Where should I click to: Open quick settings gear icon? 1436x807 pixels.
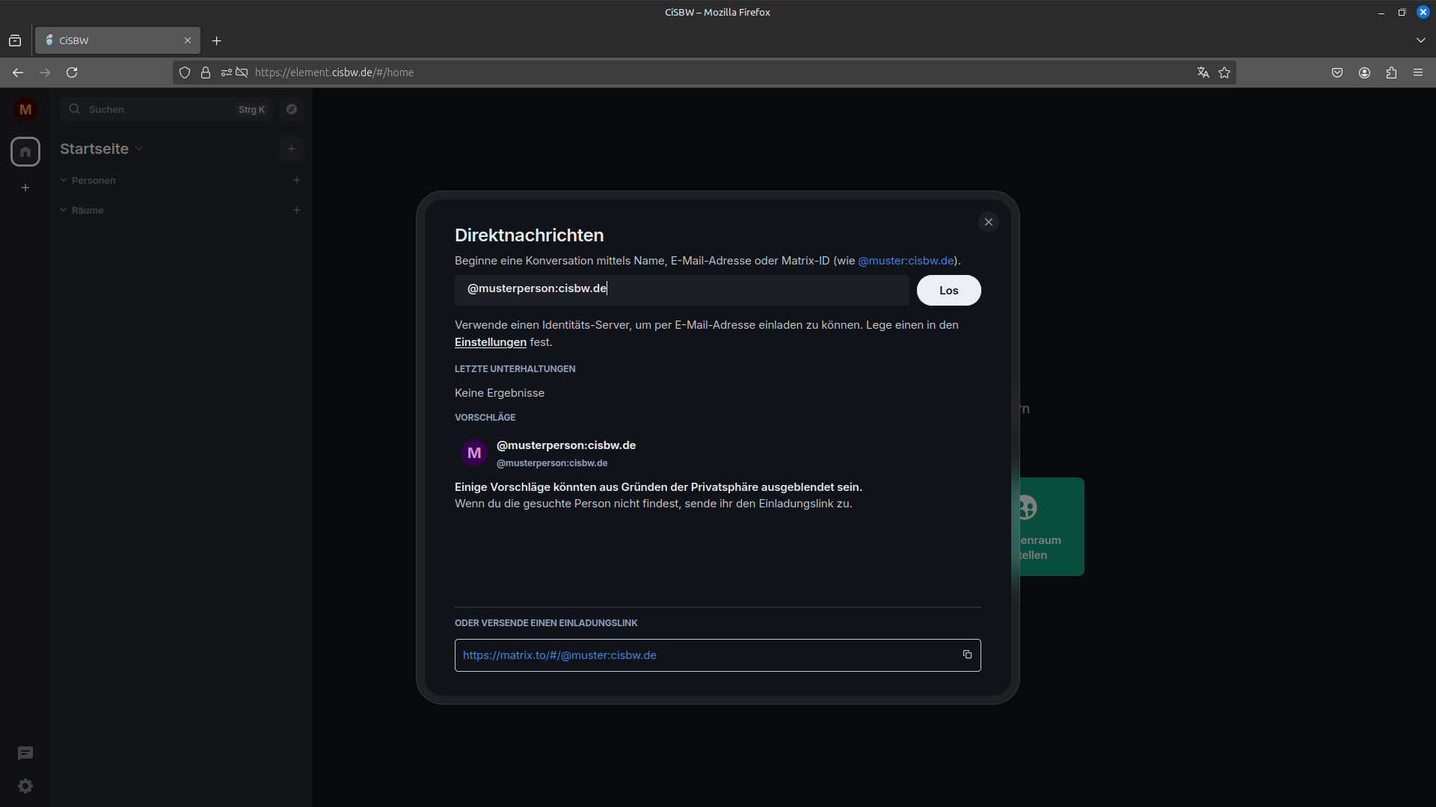(x=25, y=786)
